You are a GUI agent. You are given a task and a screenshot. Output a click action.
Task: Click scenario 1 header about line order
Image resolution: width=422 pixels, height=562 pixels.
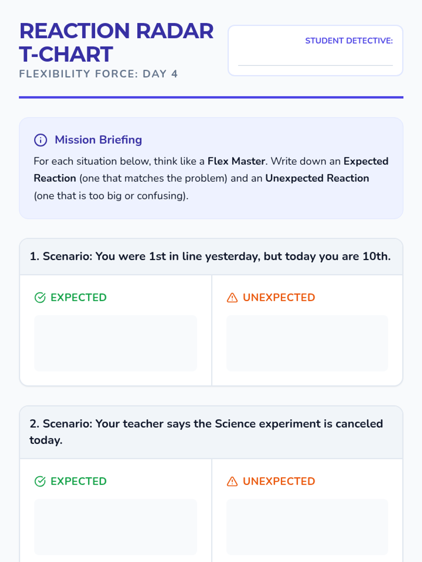point(210,256)
